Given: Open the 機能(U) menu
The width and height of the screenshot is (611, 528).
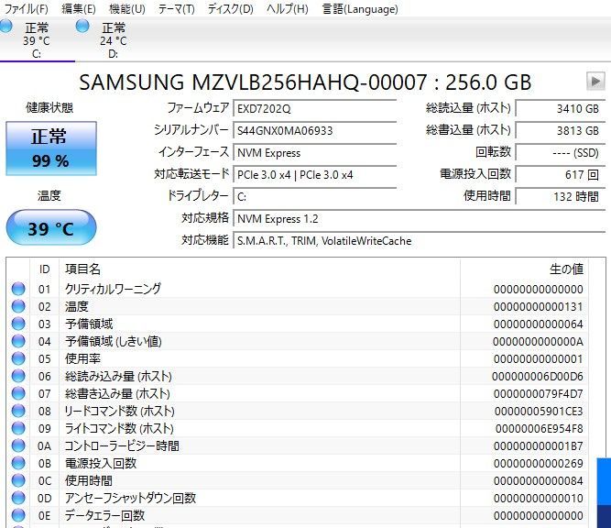Looking at the screenshot, I should (127, 8).
